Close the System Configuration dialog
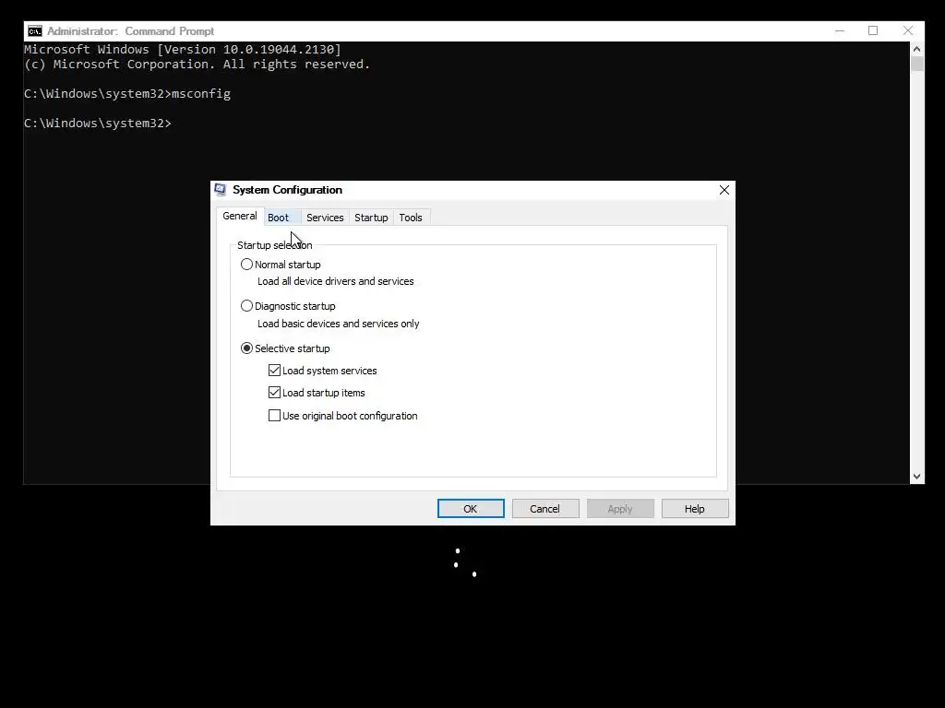The width and height of the screenshot is (945, 708). (x=724, y=190)
